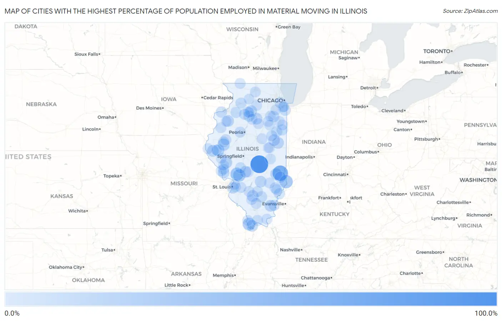Click the CHICAGO city label

pos(270,101)
